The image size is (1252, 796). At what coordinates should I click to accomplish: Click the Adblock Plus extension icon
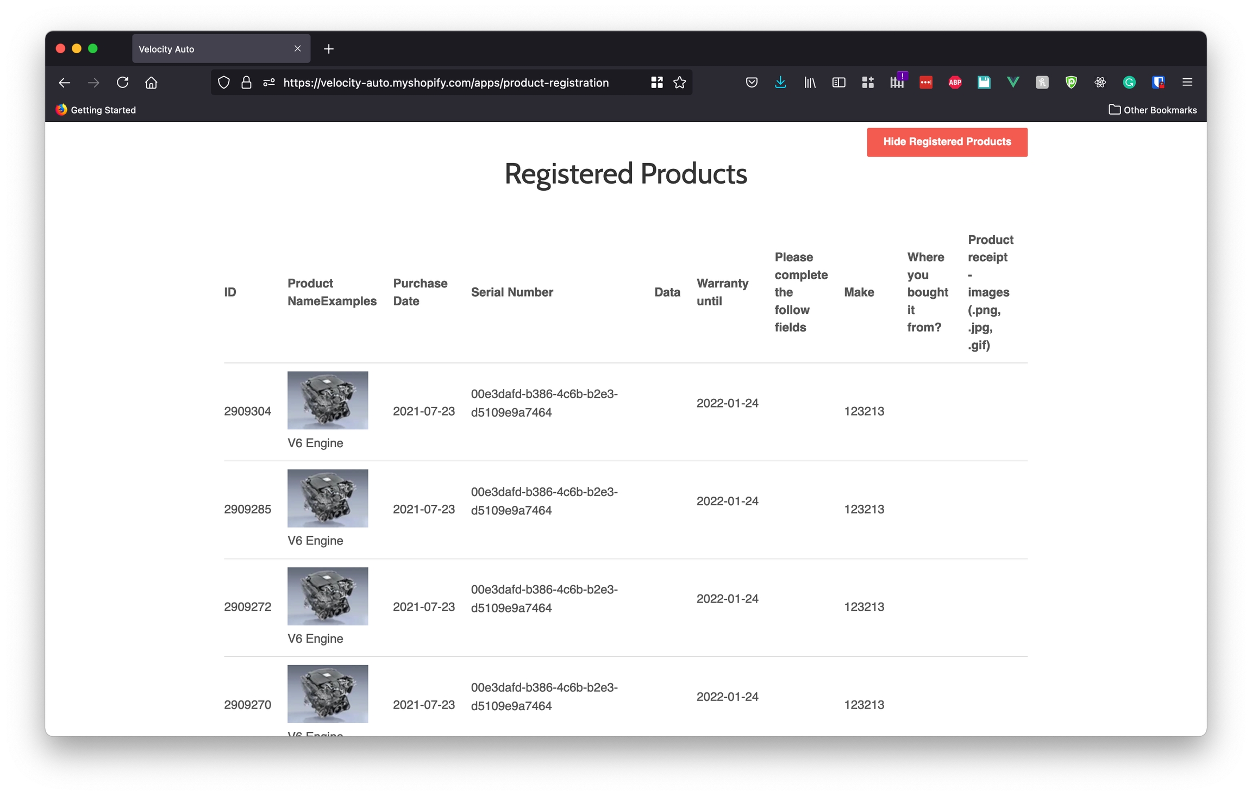point(955,83)
